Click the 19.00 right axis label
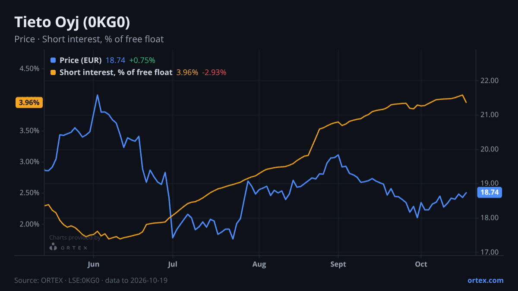The height and width of the screenshot is (291, 518). 489,183
